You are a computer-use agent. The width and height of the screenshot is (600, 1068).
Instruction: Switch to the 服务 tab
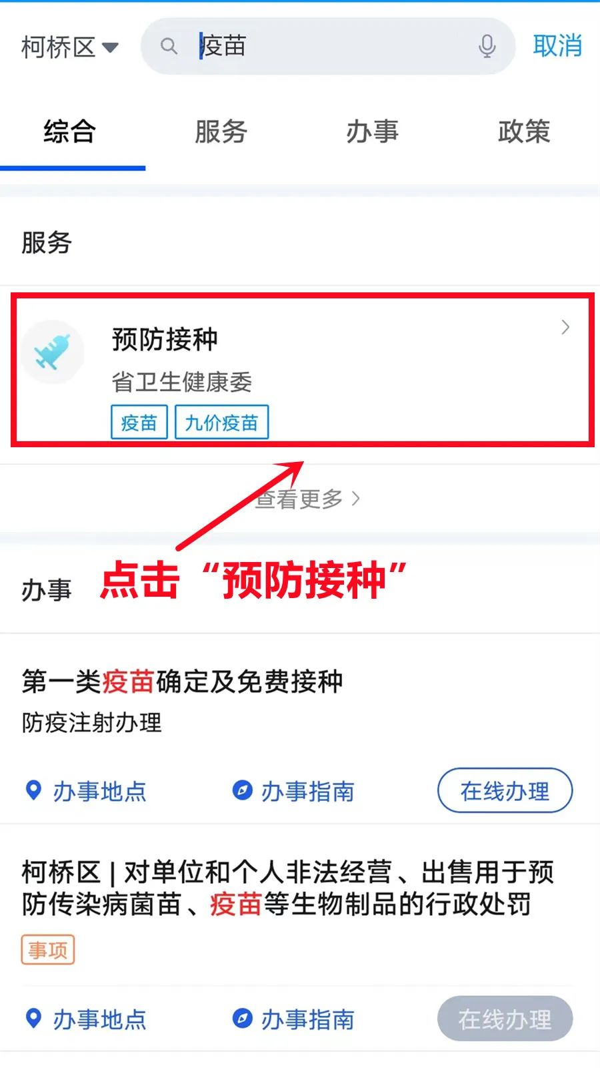221,131
